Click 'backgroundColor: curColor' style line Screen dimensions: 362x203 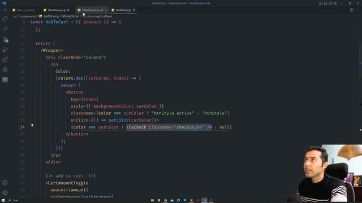click(x=125, y=106)
